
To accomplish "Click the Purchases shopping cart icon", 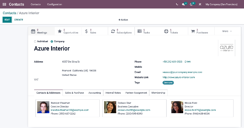I will pos(193,31).
